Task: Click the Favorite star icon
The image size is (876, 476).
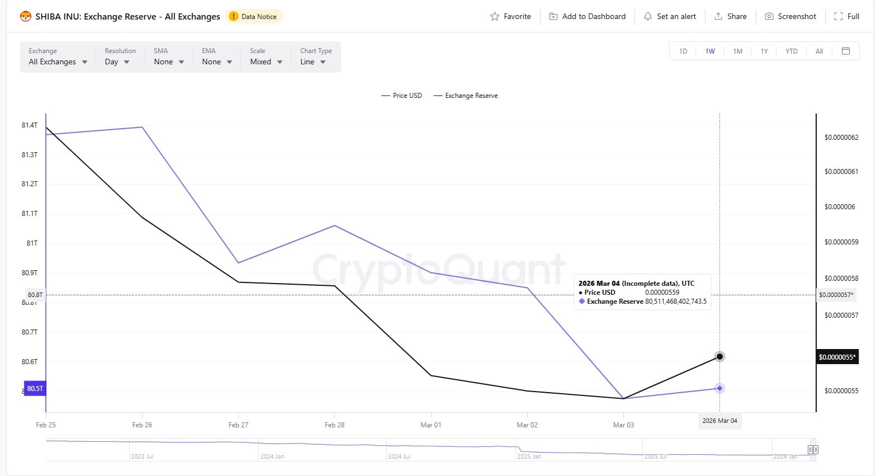Action: (494, 17)
